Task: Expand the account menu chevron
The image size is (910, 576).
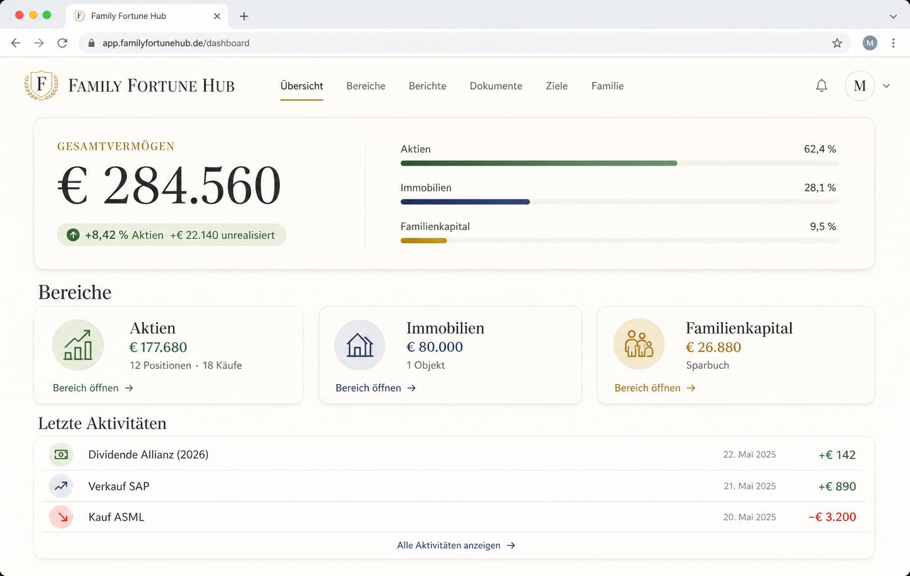Action: click(x=887, y=86)
